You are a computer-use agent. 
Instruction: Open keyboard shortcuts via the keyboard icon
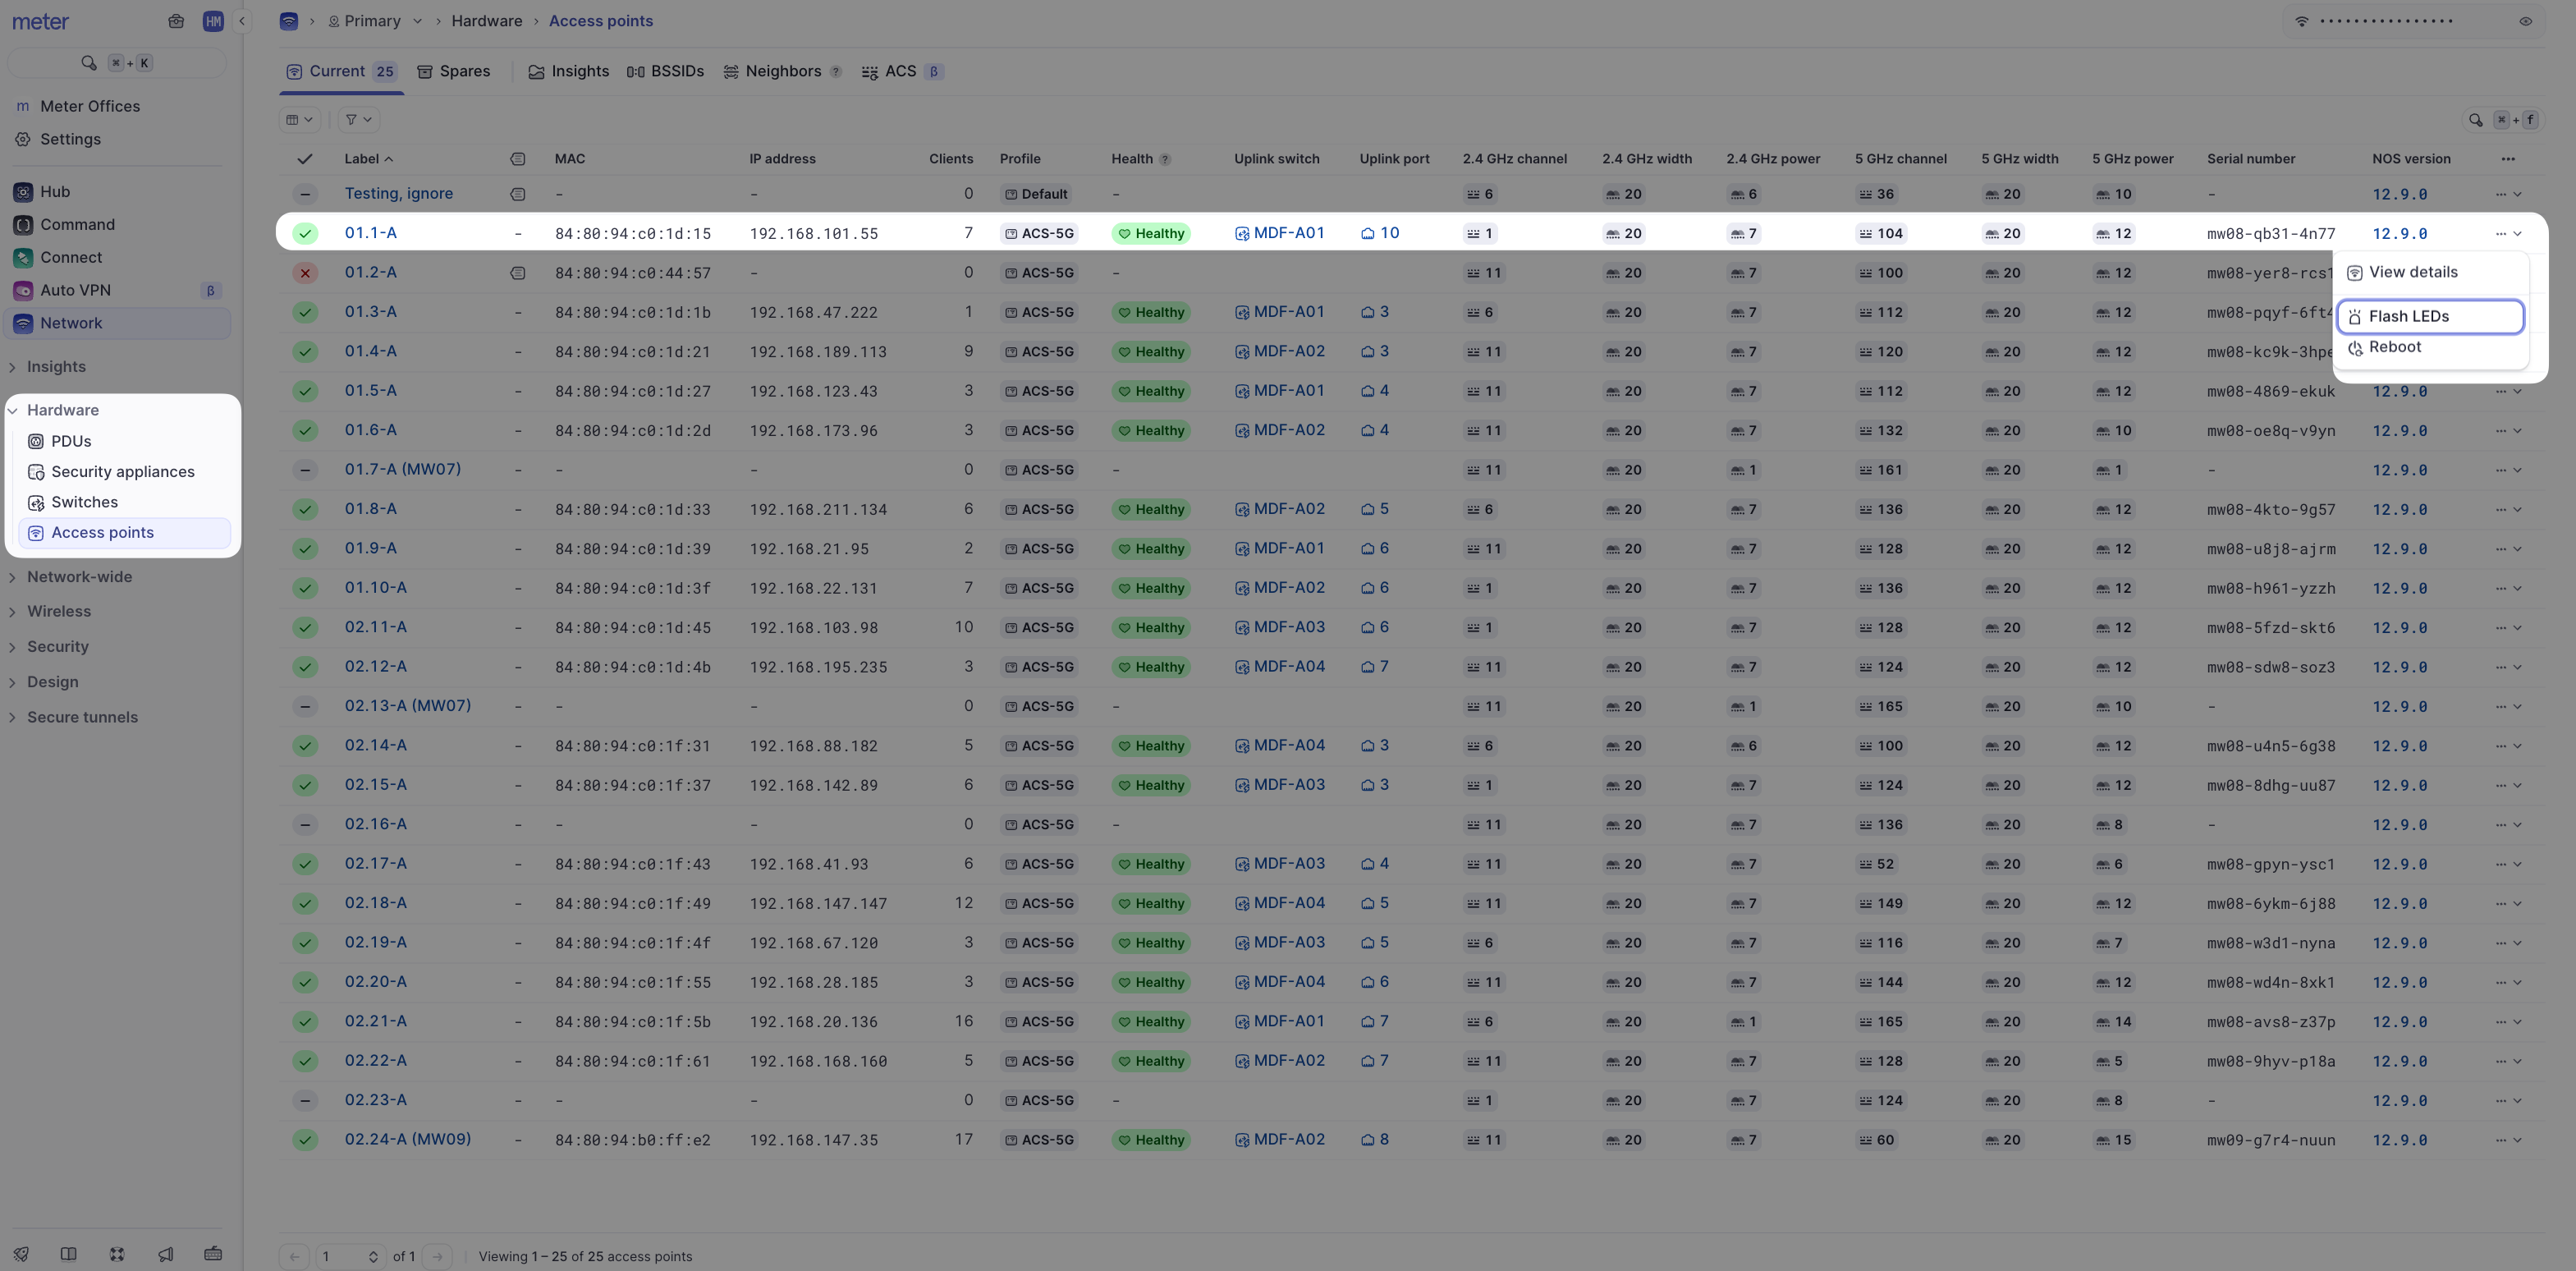pyautogui.click(x=213, y=1254)
